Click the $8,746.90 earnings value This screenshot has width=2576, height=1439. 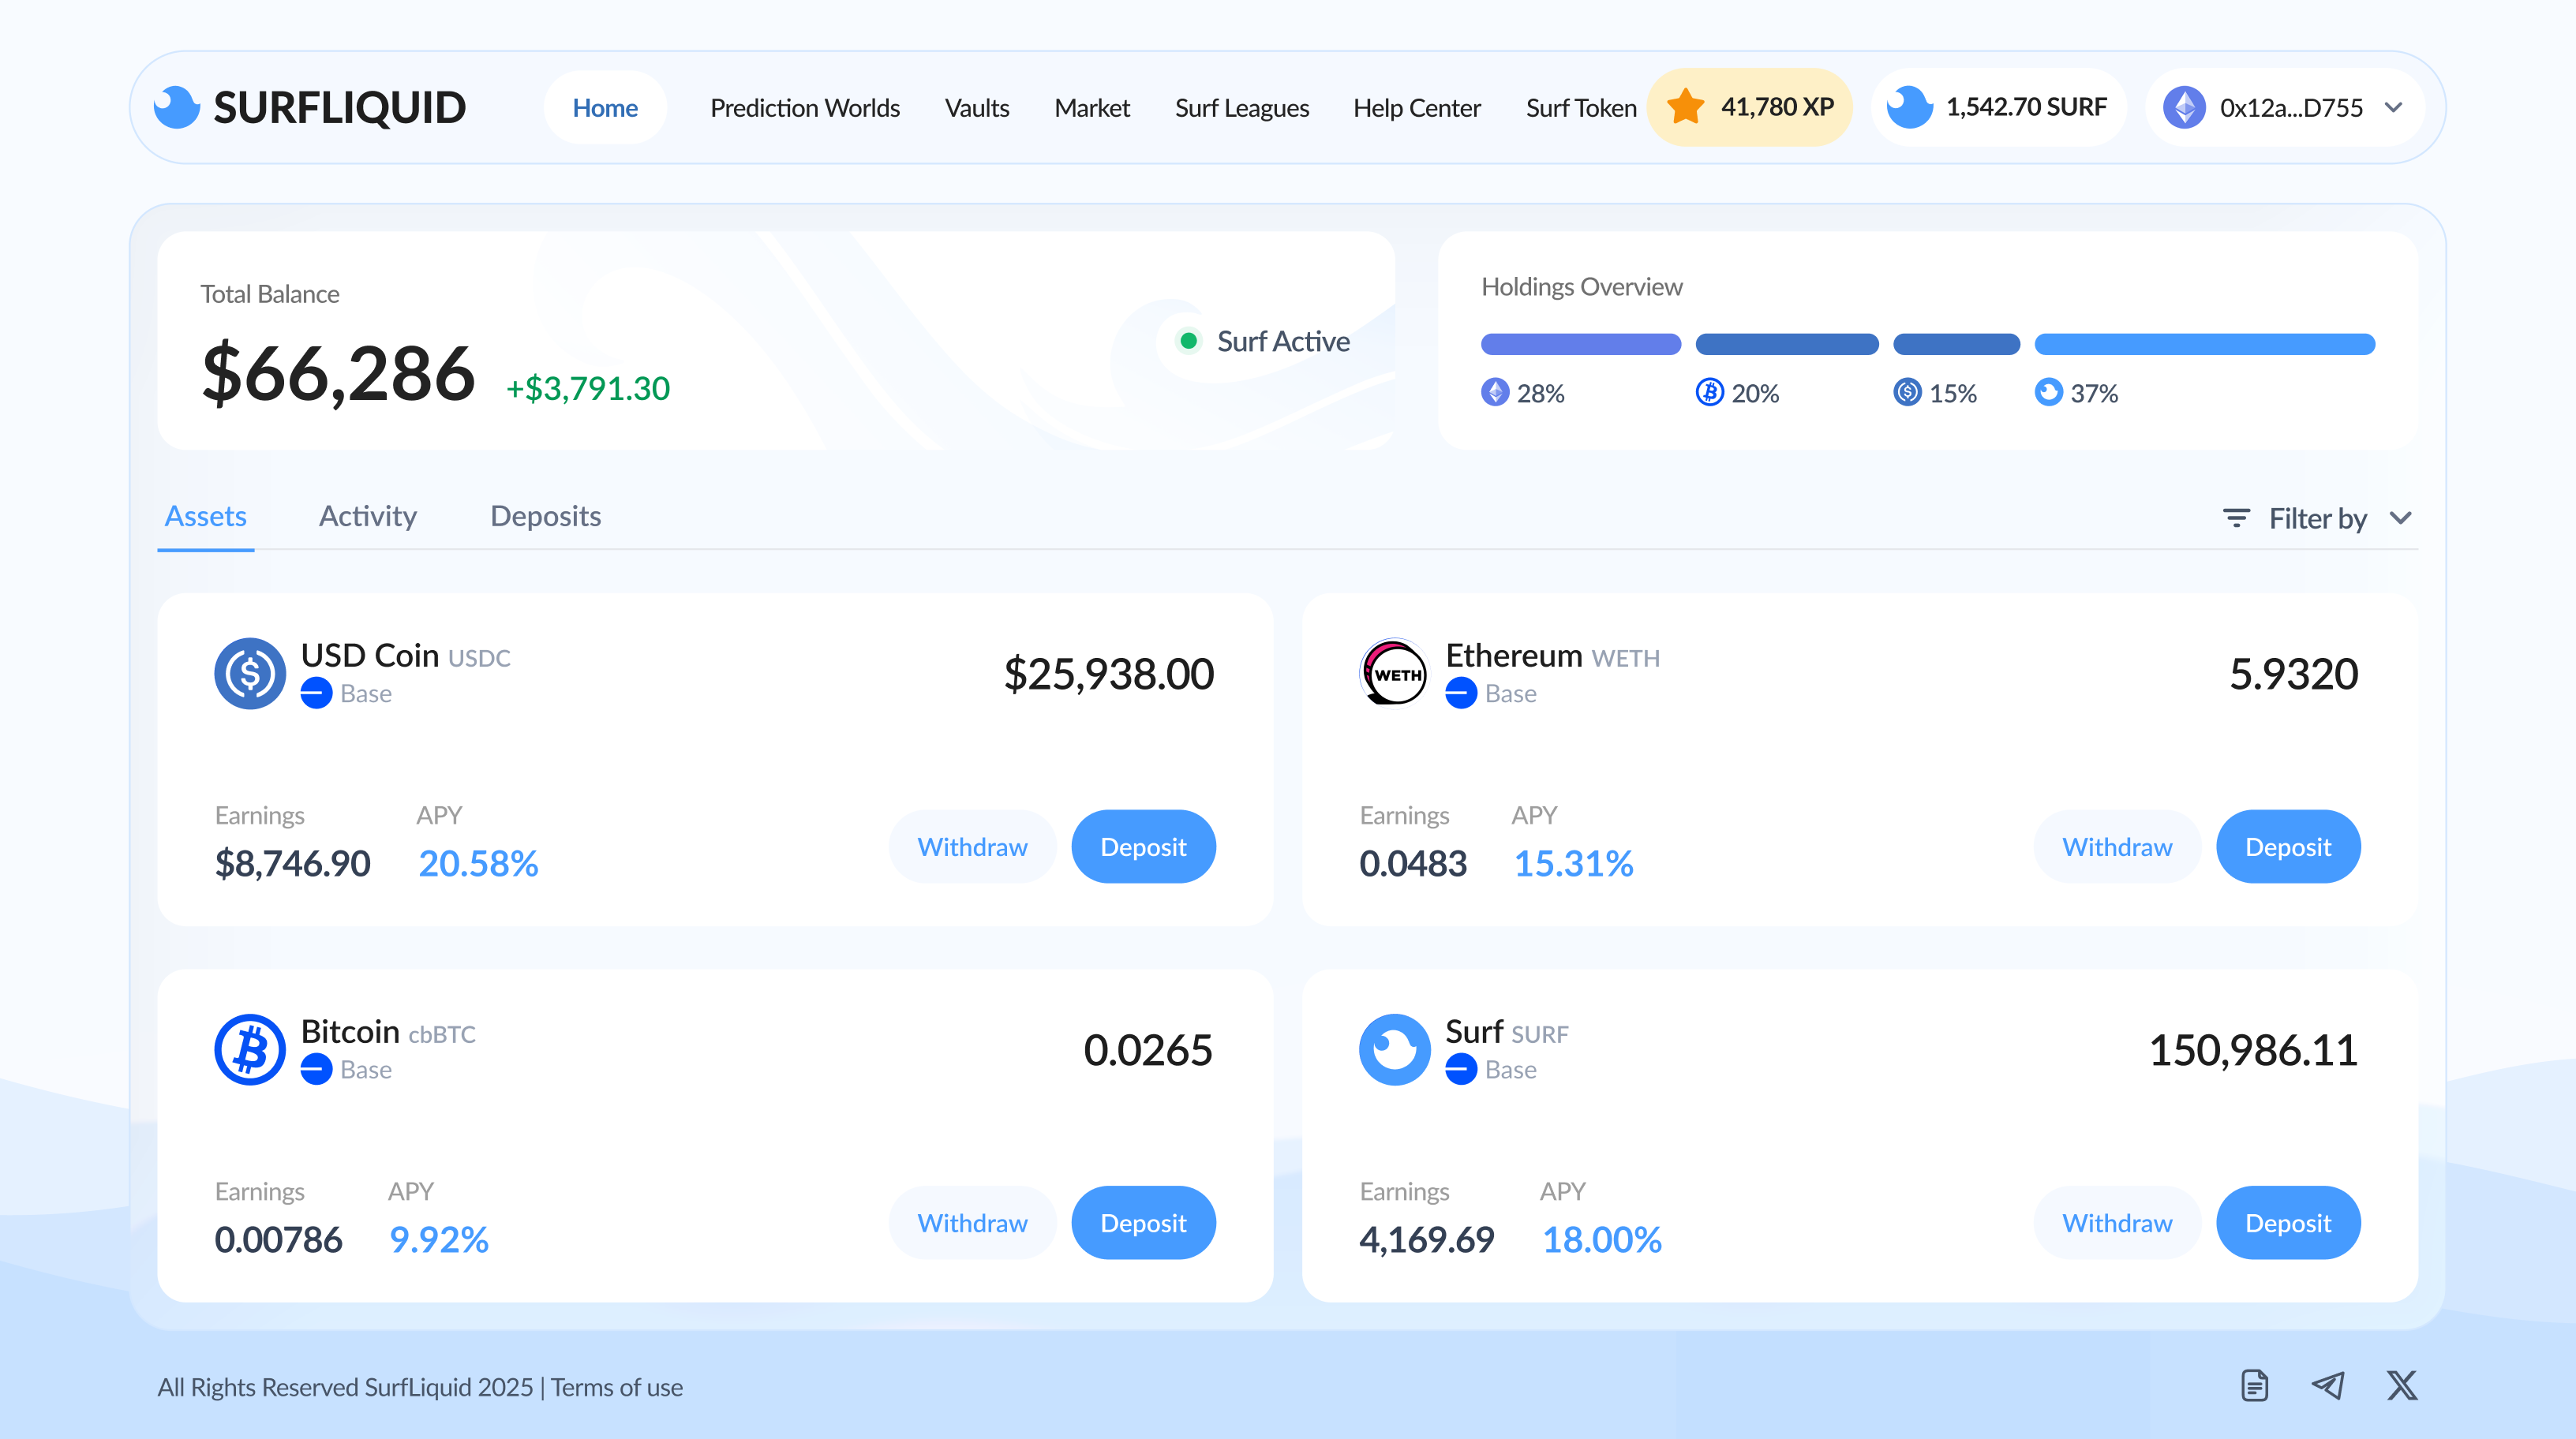[293, 863]
